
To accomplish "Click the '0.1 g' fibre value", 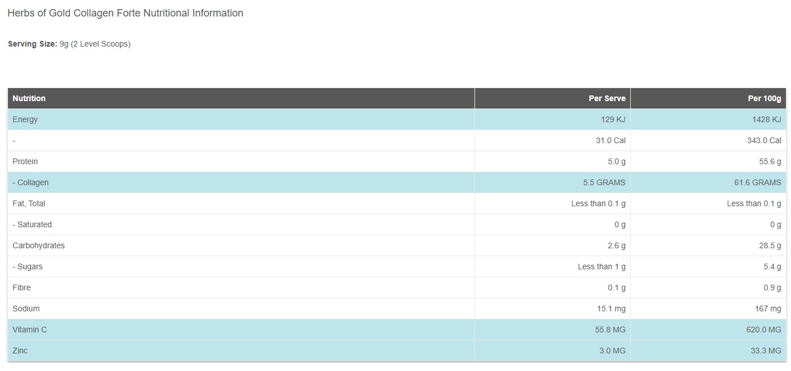I will tap(617, 287).
